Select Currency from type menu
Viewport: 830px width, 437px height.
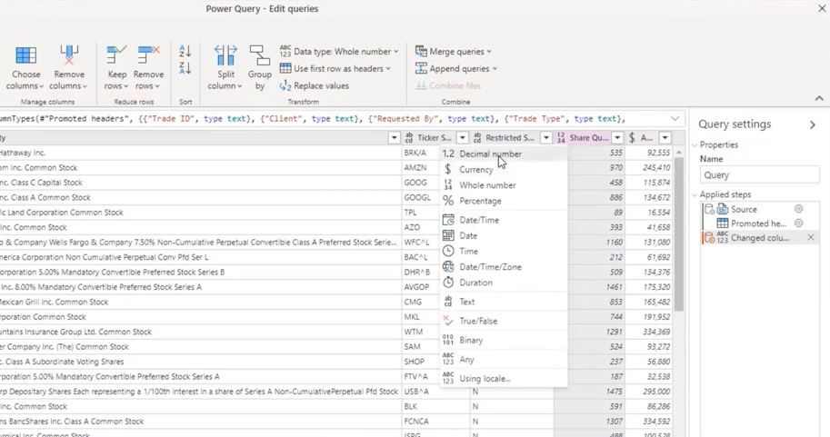pyautogui.click(x=504, y=170)
